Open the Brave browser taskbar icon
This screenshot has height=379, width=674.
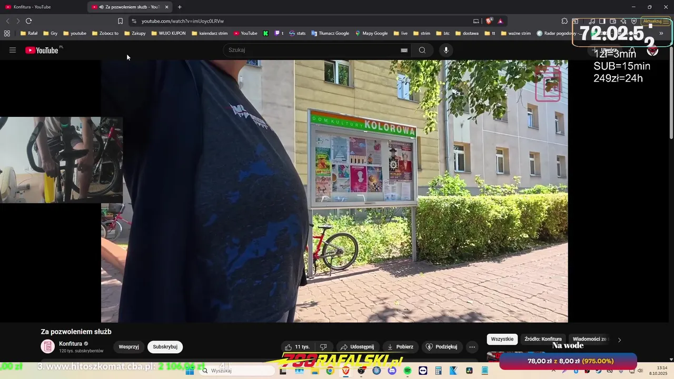click(x=345, y=371)
